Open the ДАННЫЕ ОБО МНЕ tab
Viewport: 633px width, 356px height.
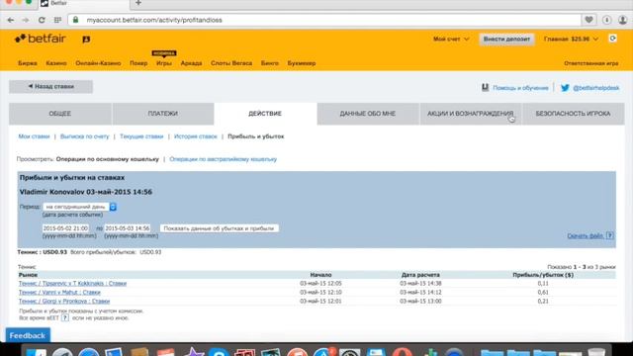(368, 114)
